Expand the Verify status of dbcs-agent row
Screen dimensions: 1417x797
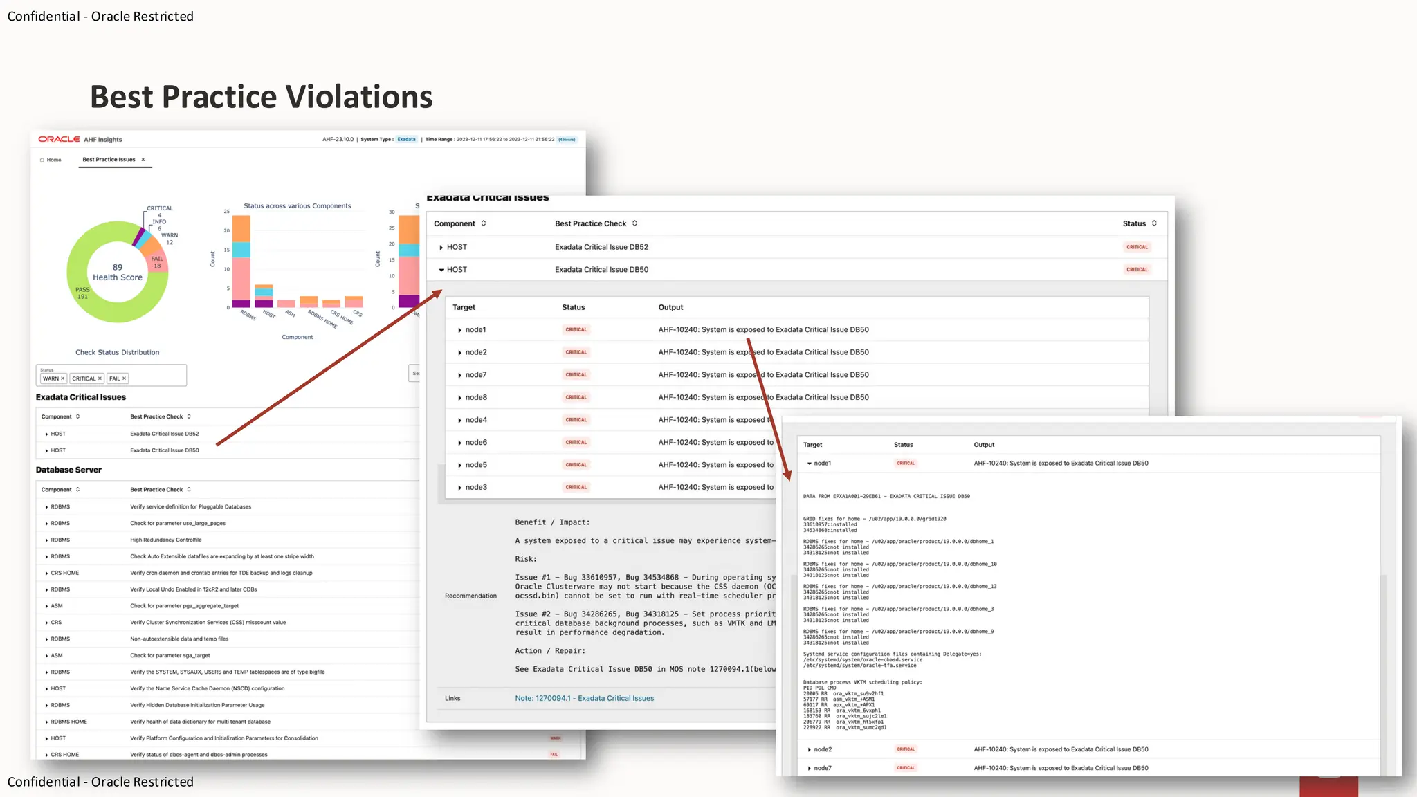(46, 755)
